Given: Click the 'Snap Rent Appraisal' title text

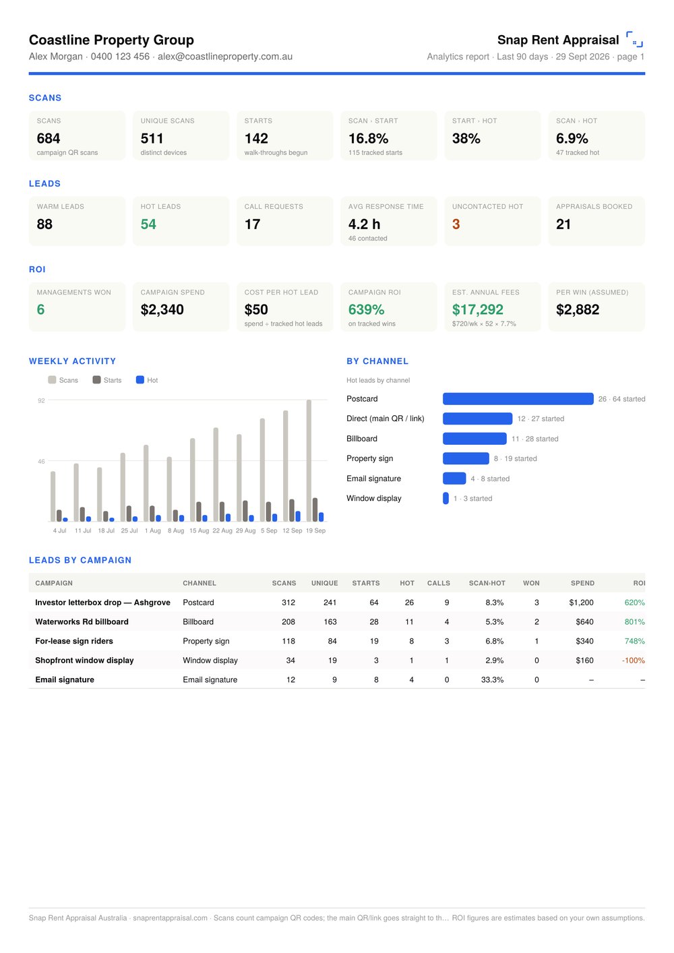Looking at the screenshot, I should tap(558, 40).
